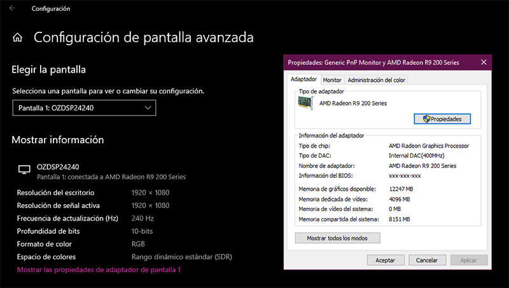The height and width of the screenshot is (288, 509).
Task: Click the dialog title bar text
Action: pos(373,62)
